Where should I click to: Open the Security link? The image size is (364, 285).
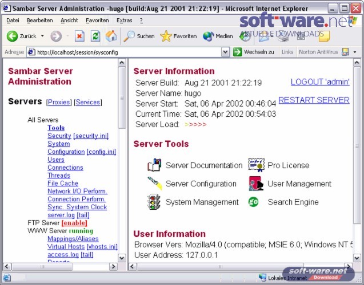(x=59, y=136)
